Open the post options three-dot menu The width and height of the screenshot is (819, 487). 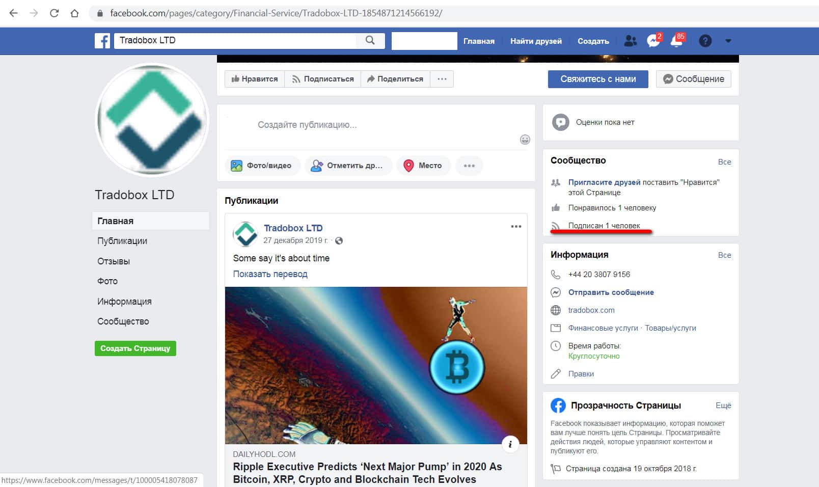pos(516,227)
